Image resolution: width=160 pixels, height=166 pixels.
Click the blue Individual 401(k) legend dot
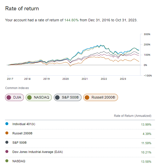click(7, 124)
